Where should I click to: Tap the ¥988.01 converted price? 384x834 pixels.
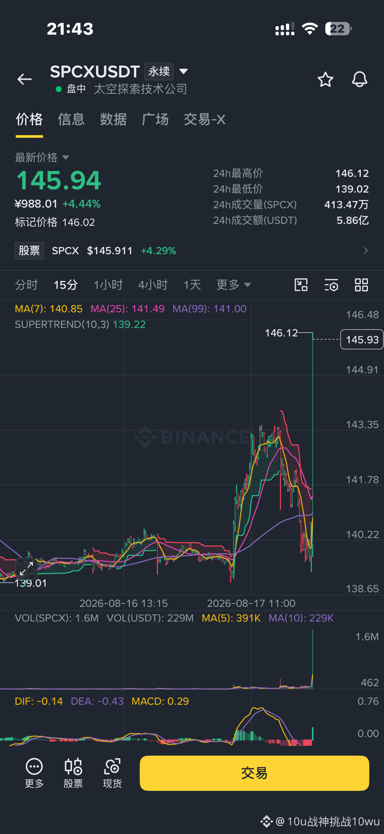36,204
